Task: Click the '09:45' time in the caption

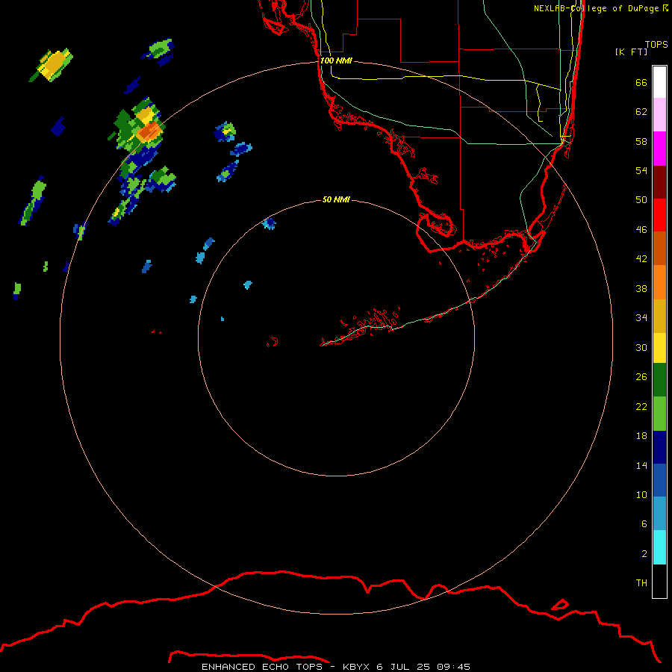Action: (453, 667)
